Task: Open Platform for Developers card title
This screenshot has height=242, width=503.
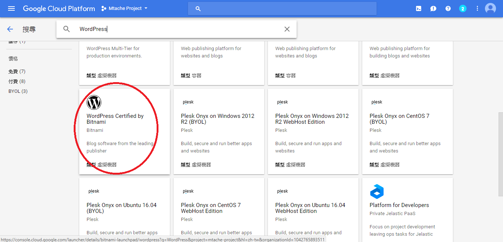Action: tap(399, 205)
